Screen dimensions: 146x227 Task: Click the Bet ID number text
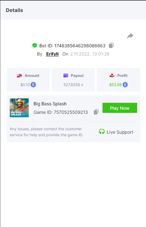coord(80,46)
